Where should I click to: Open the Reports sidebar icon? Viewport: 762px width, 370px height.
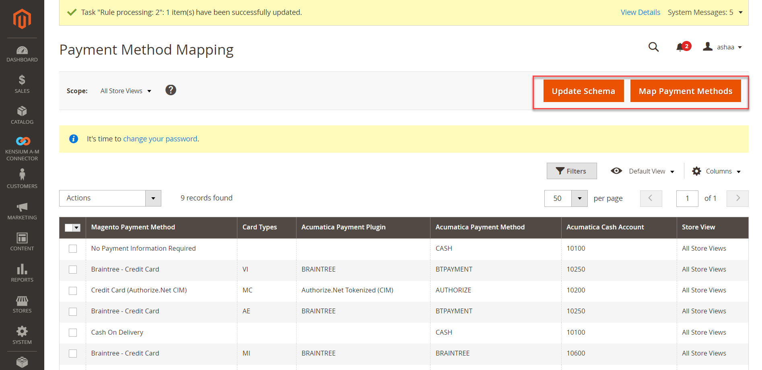[x=22, y=270]
